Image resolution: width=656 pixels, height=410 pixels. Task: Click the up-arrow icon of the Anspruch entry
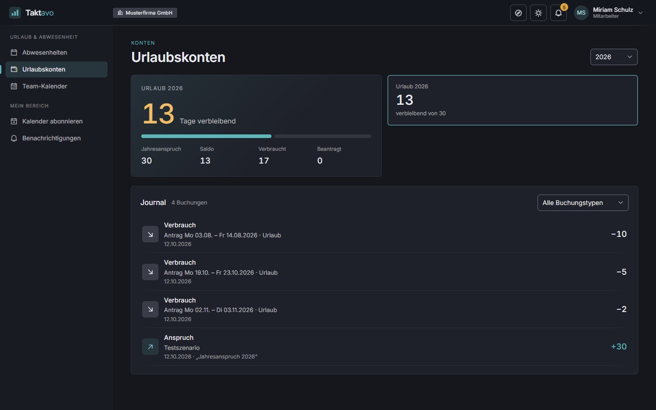pos(150,347)
